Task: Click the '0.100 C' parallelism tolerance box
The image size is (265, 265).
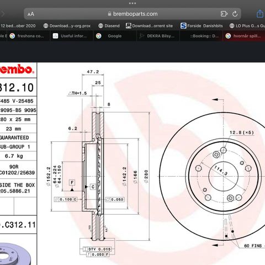Action: (x=66, y=199)
